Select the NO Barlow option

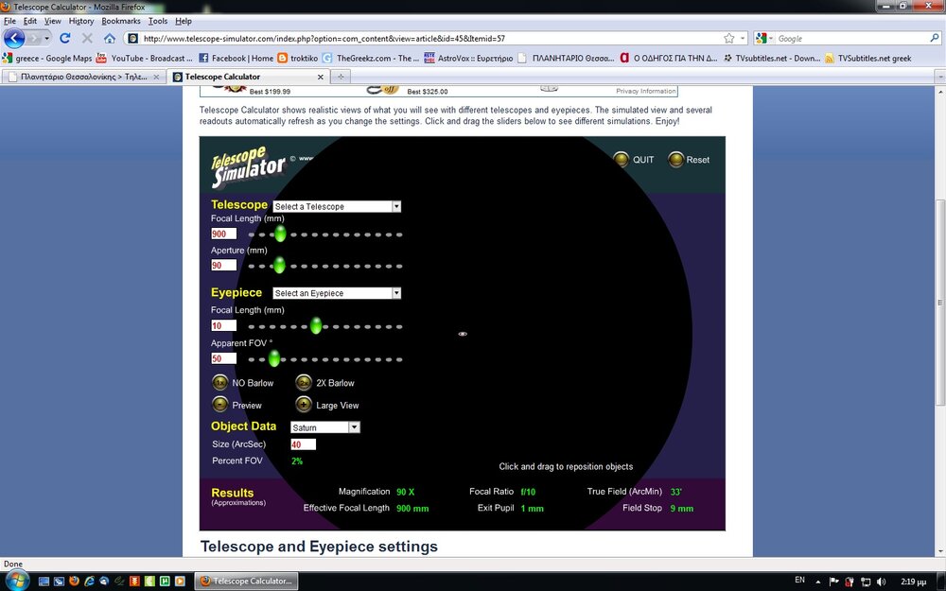coord(220,383)
